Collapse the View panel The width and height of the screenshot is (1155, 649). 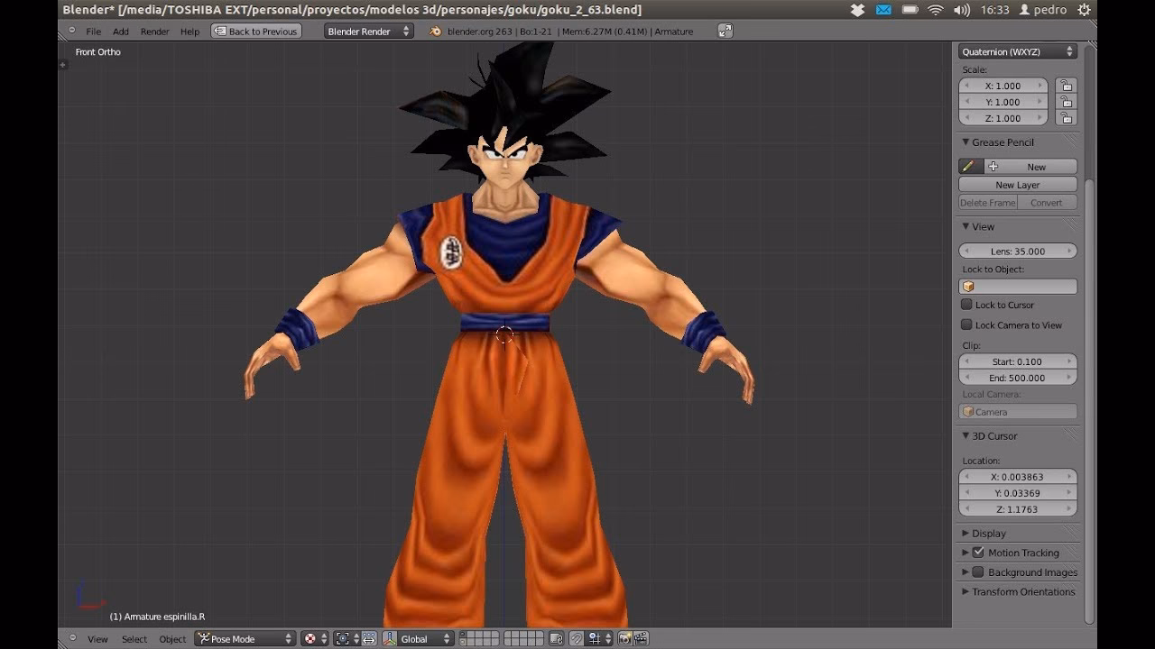pos(966,226)
